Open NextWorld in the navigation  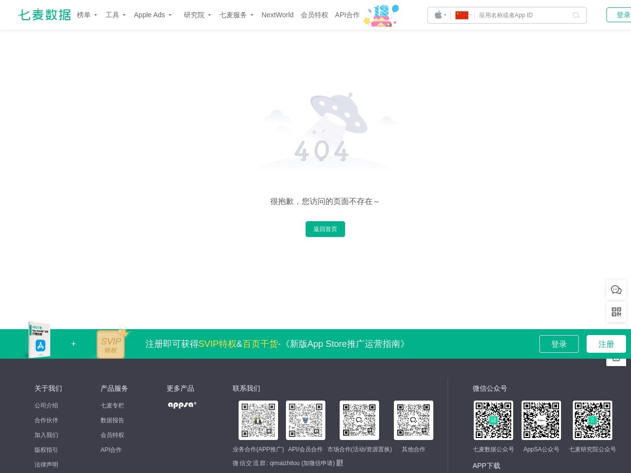[277, 15]
